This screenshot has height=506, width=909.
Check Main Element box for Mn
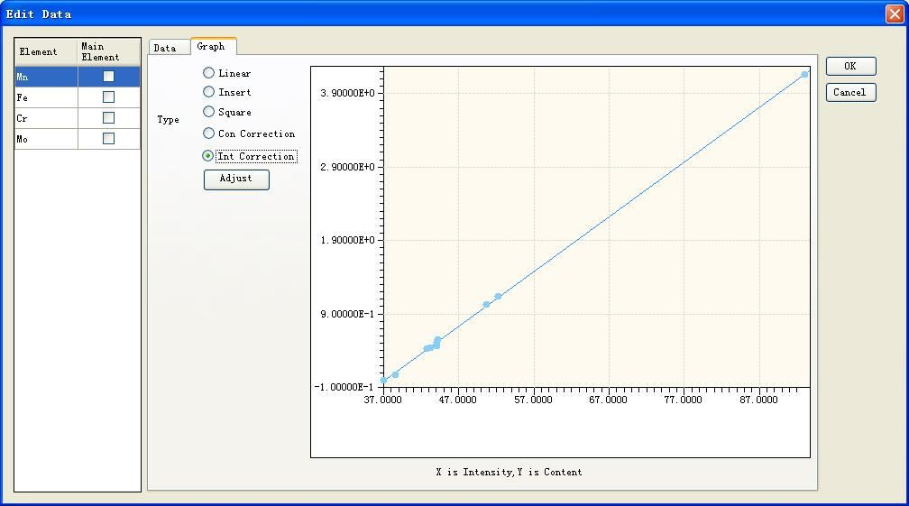(x=108, y=77)
